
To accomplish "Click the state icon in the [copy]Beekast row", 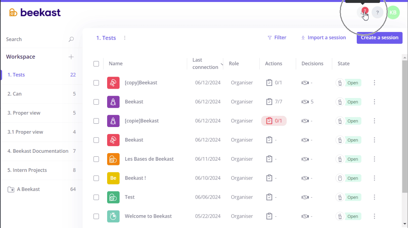I will 340,82.
